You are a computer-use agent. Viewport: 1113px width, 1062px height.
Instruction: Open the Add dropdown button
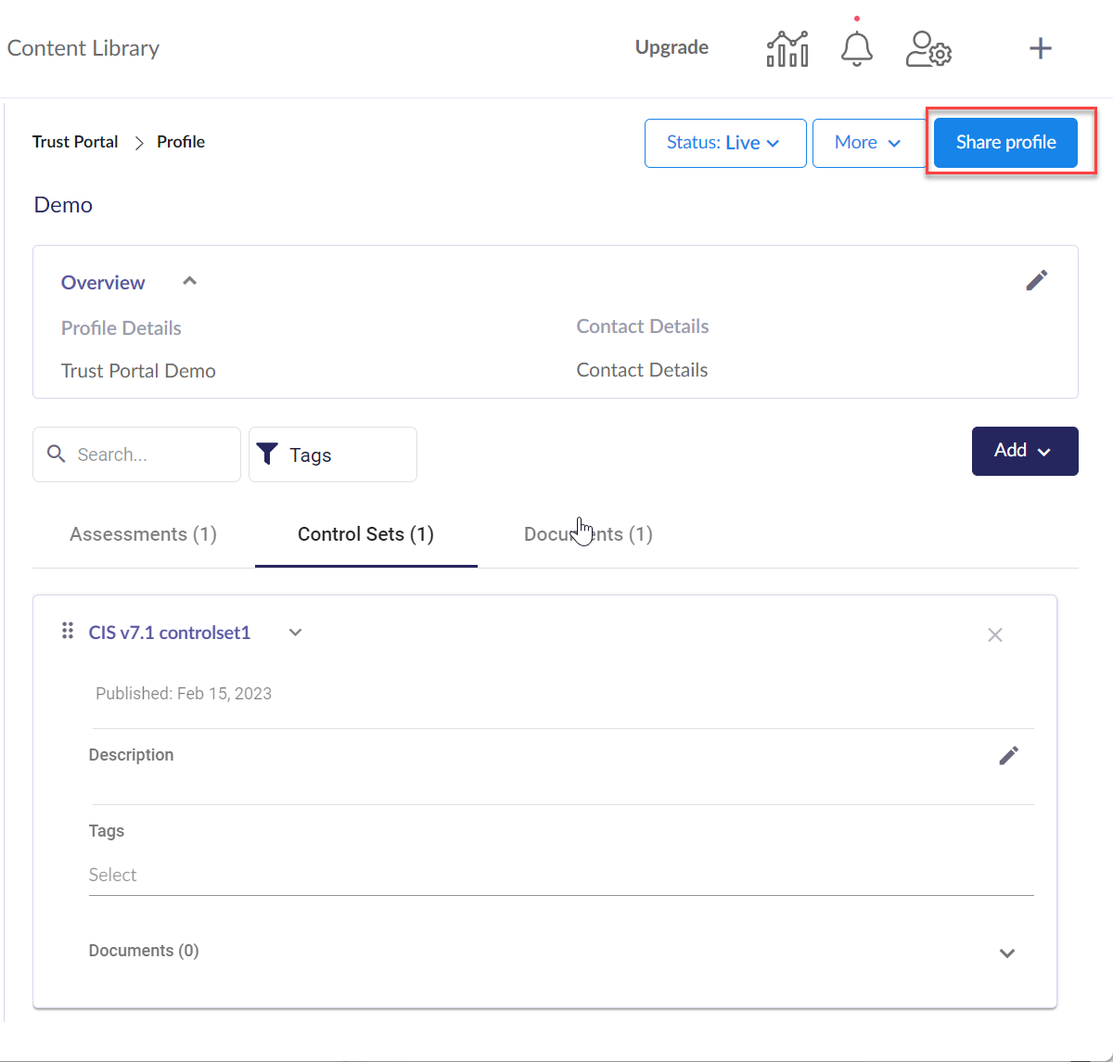1024,451
